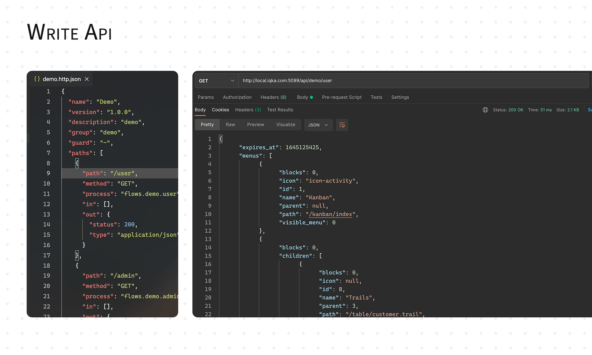Switch response view to Preview mode

[255, 124]
